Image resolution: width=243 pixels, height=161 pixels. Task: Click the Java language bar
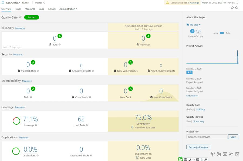pyautogui.click(x=222, y=33)
